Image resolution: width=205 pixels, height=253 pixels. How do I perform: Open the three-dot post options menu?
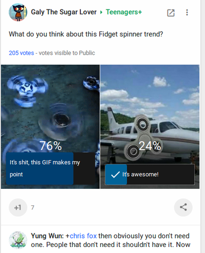coord(187,13)
